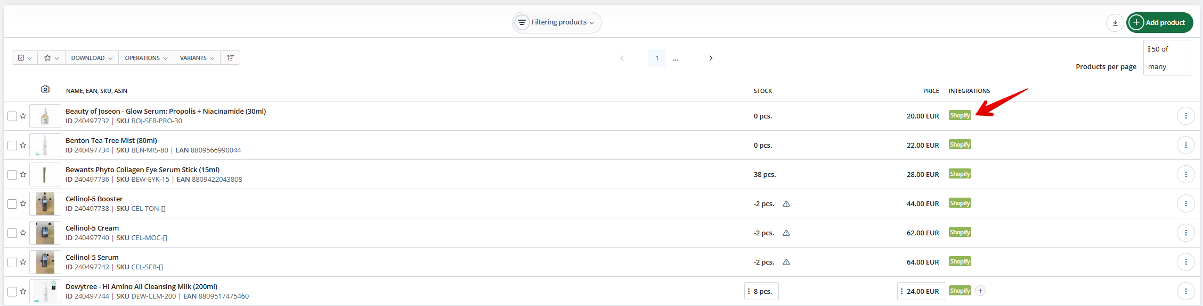This screenshot has width=1203, height=306.
Task: Star the Benton Tea Tree Mist product
Action: pyautogui.click(x=23, y=145)
